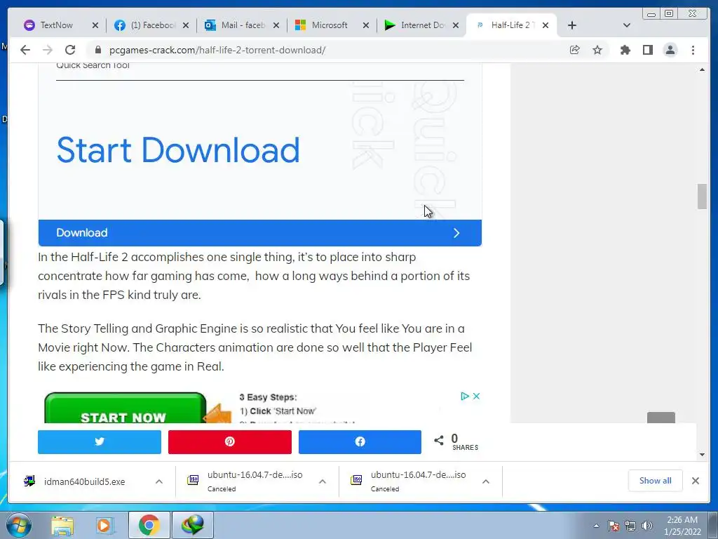Open the idman640build5.exe download
This screenshot has height=539, width=718.
point(84,481)
